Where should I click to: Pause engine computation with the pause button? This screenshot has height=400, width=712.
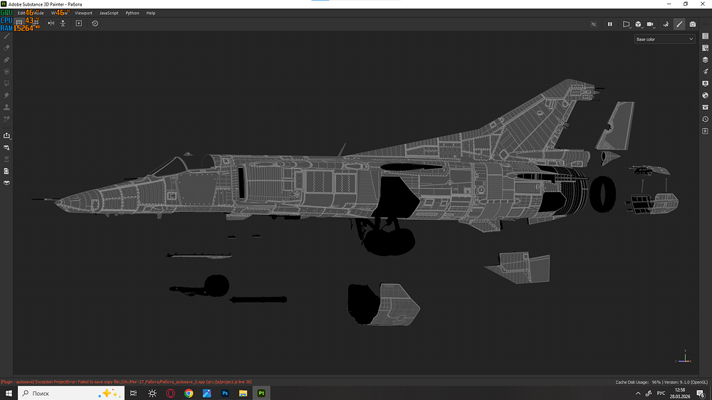click(x=610, y=24)
